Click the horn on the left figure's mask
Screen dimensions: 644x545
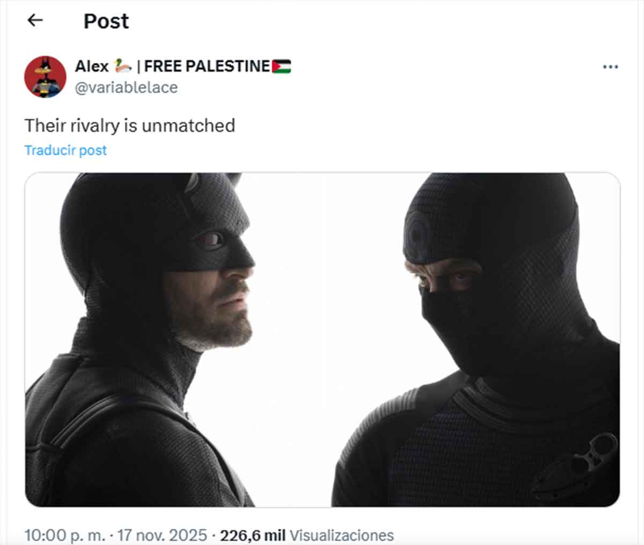click(191, 183)
